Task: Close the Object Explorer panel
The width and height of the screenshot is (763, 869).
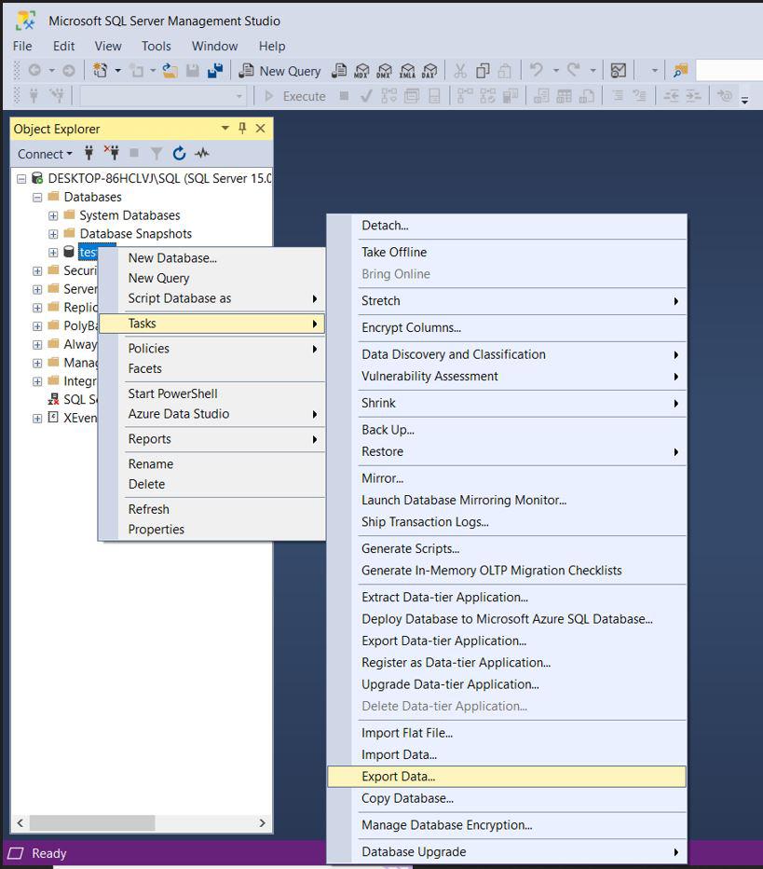Action: pyautogui.click(x=260, y=129)
